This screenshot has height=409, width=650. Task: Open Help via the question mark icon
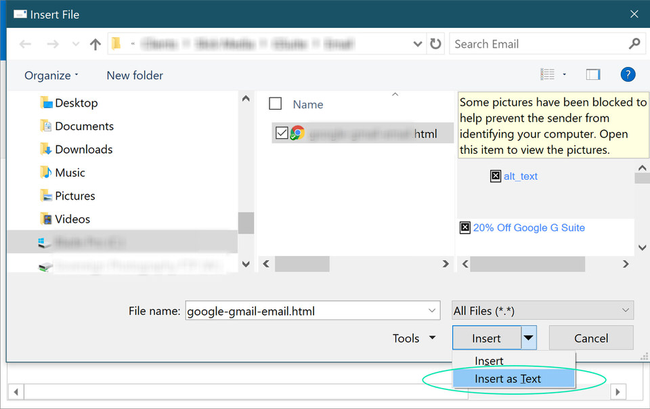(x=628, y=74)
